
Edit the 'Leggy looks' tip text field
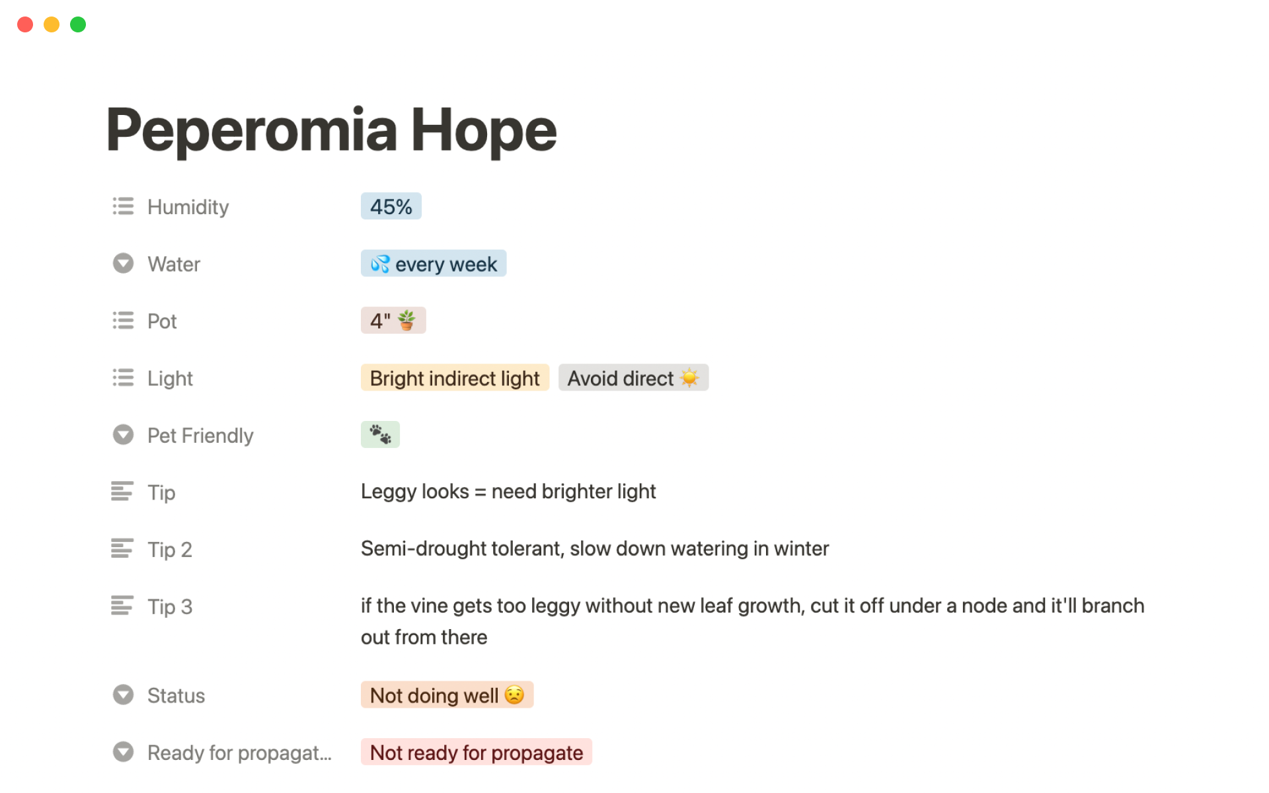508,492
